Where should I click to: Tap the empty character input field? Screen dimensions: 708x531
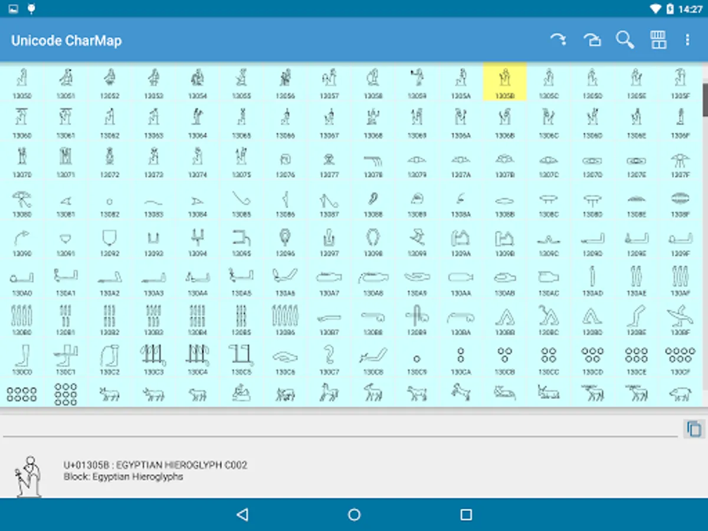point(340,427)
